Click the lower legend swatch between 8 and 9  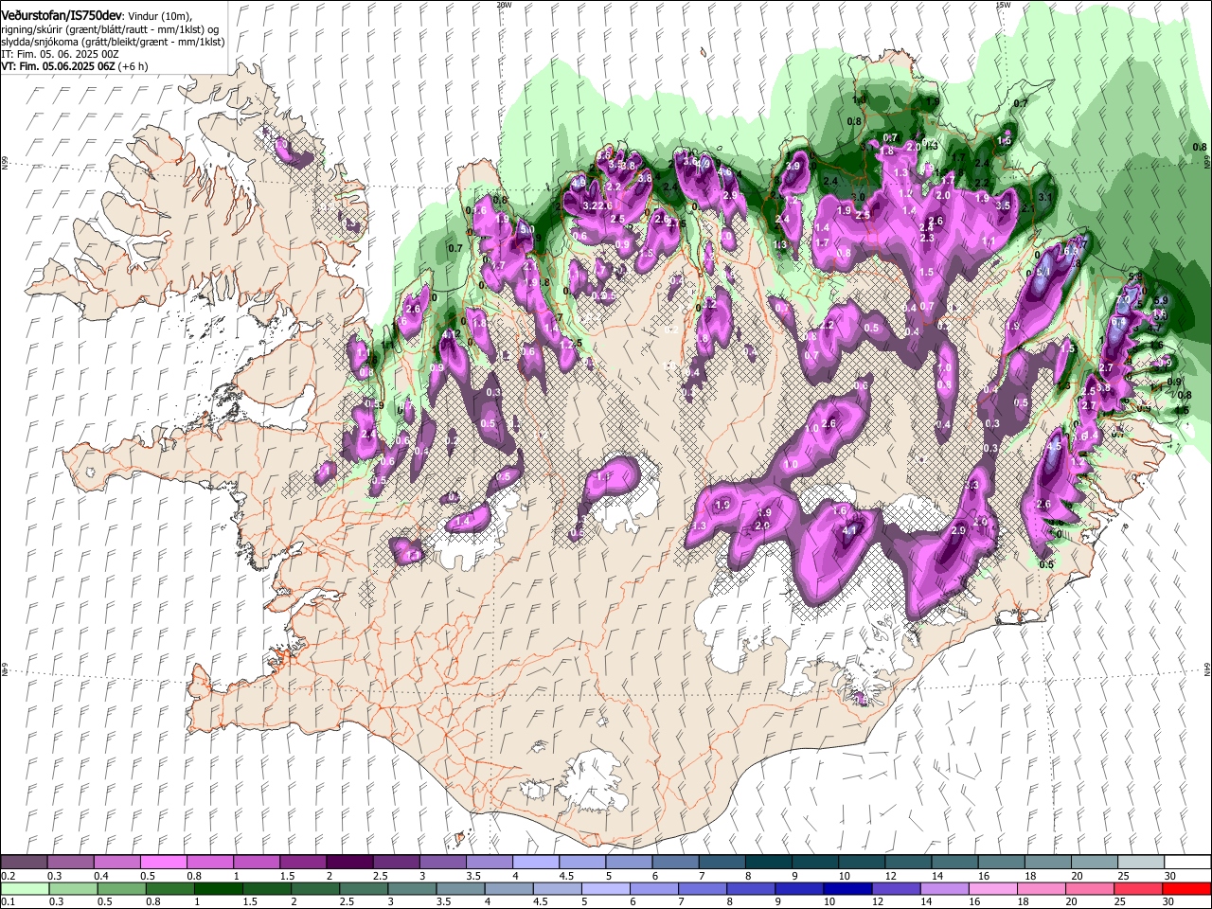(x=750, y=888)
